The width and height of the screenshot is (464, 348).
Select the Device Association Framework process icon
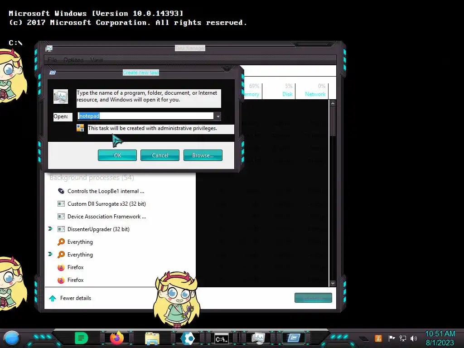pyautogui.click(x=61, y=217)
